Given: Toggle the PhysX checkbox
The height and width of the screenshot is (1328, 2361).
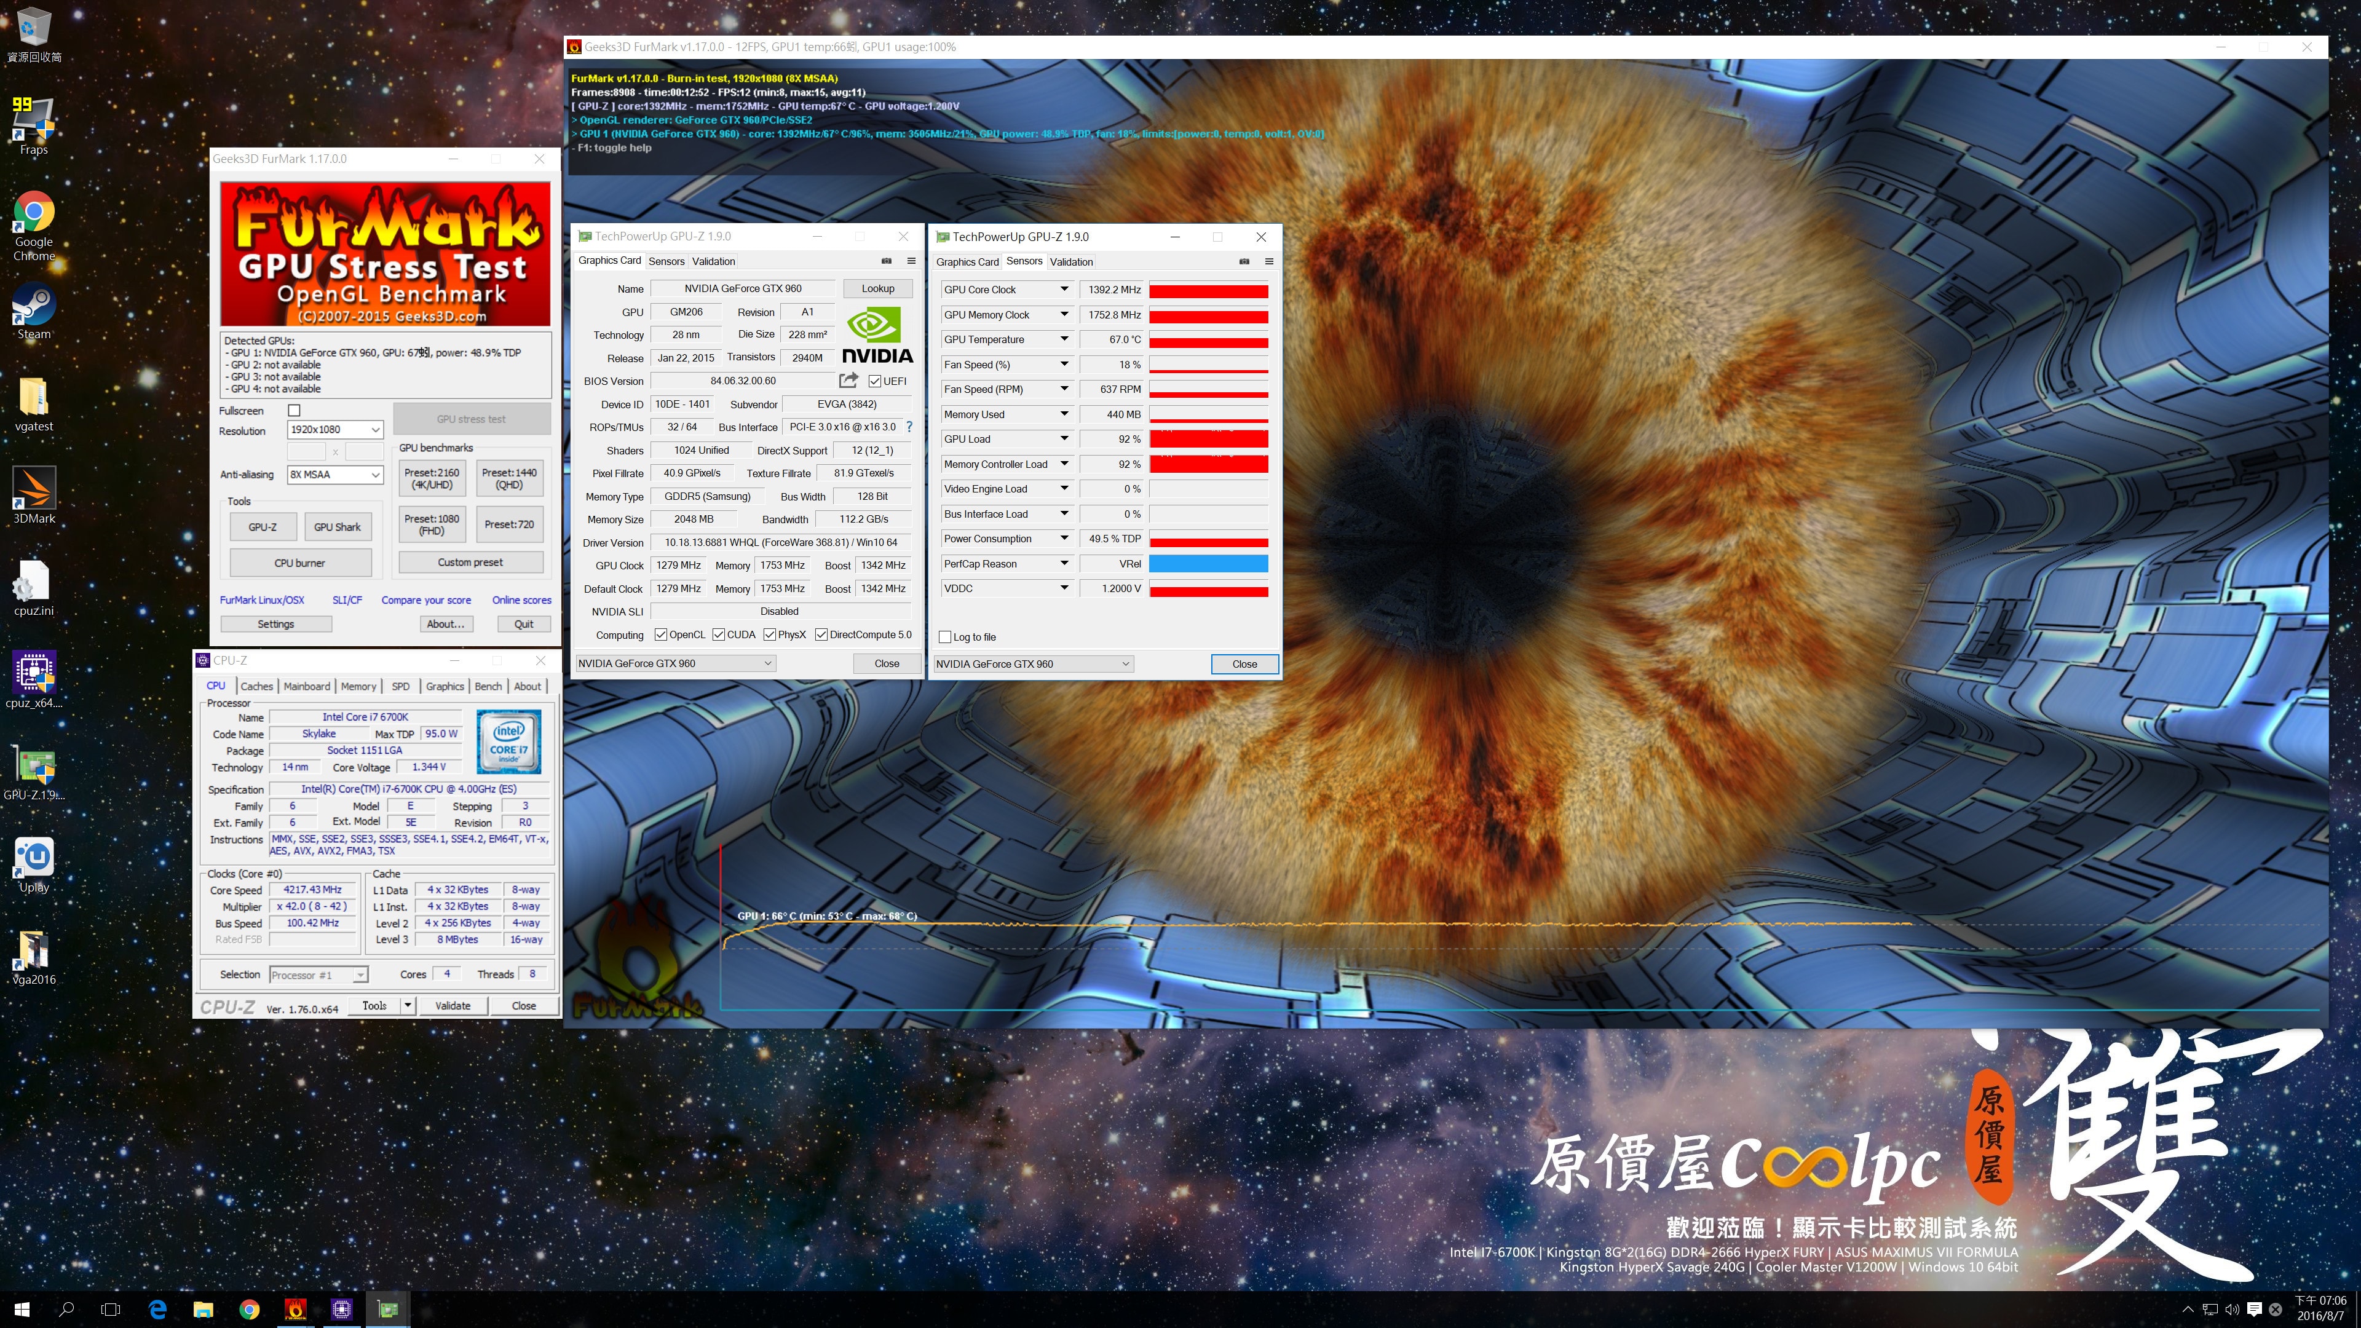Looking at the screenshot, I should tap(770, 634).
